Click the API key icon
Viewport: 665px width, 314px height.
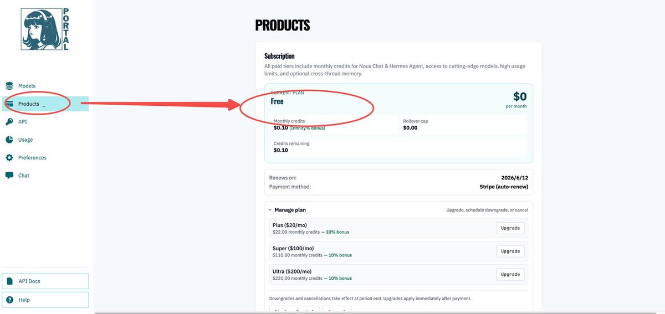point(9,122)
